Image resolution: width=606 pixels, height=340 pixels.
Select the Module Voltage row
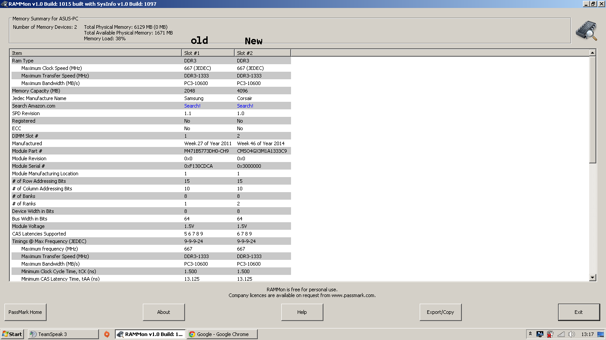tap(150, 226)
